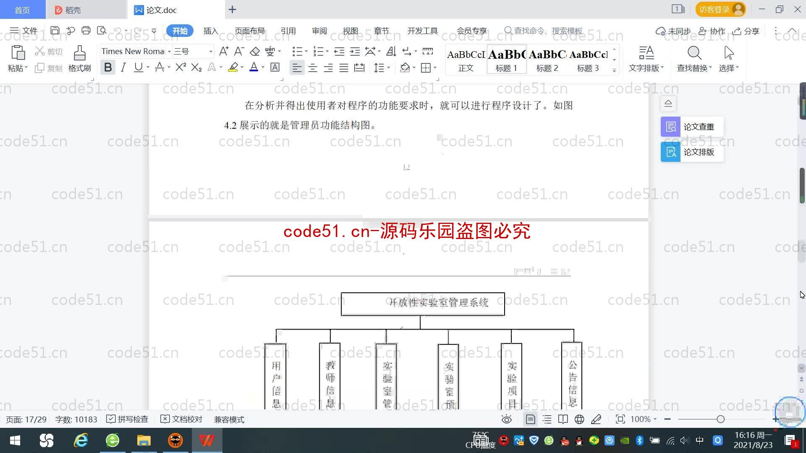Click the Underline formatting icon
This screenshot has width=806, height=453.
pos(139,68)
